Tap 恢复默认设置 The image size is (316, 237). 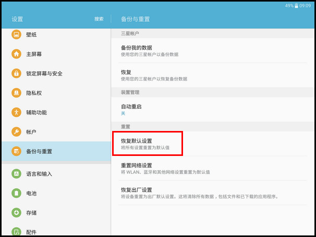213,144
